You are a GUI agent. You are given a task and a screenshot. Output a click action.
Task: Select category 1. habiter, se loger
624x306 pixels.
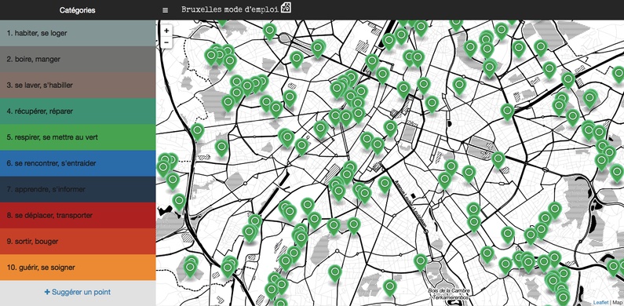click(x=78, y=33)
